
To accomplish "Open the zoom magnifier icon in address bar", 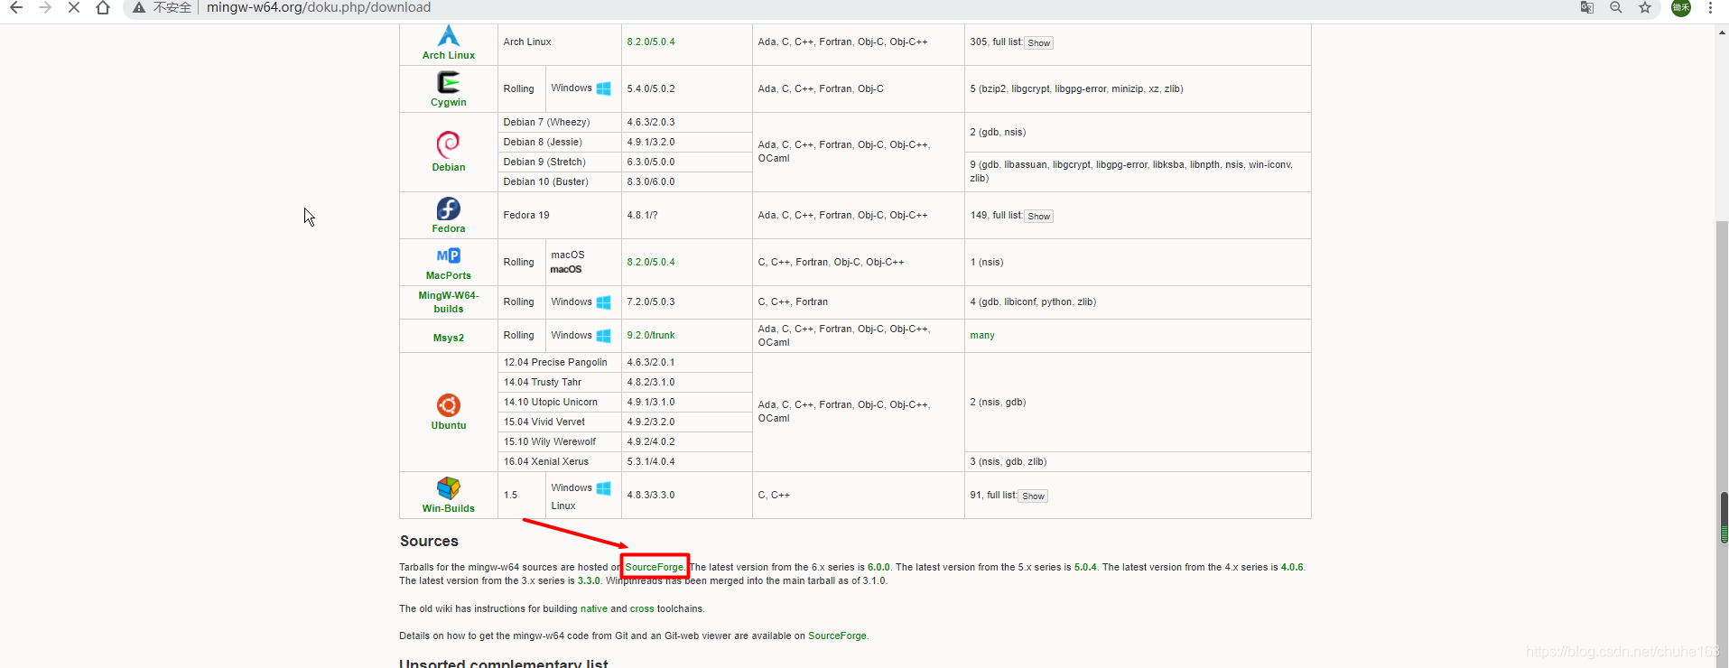I will point(1616,7).
